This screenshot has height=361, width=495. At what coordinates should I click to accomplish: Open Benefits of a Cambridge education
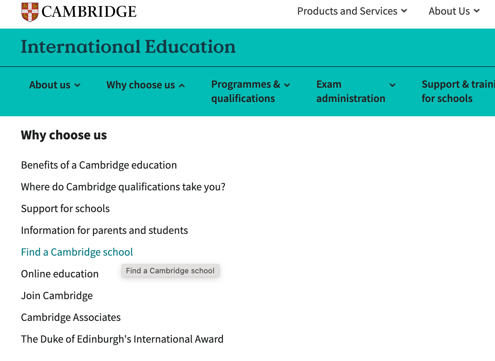pyautogui.click(x=99, y=165)
